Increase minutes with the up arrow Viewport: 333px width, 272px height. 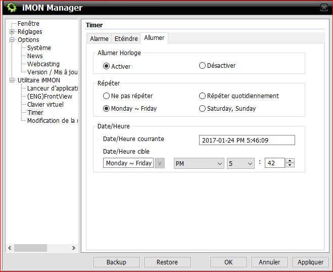pyautogui.click(x=290, y=161)
